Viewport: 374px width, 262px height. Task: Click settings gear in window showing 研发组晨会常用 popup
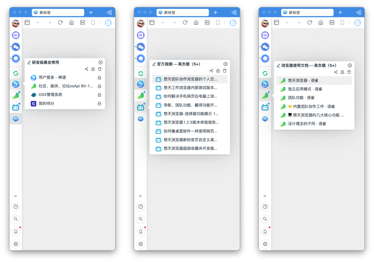coord(16,244)
